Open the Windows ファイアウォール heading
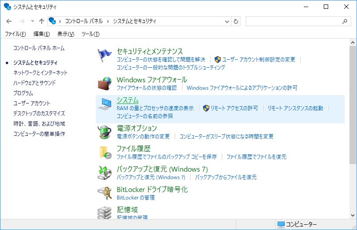Image resolution: width=357 pixels, height=230 pixels. (152, 80)
